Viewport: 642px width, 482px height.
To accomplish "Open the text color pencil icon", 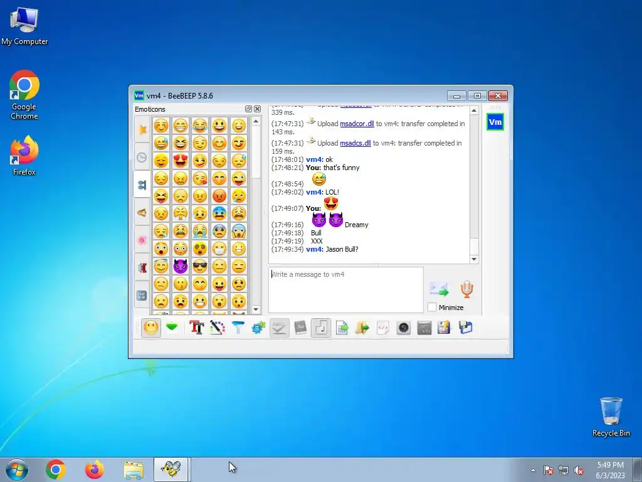I will click(218, 328).
